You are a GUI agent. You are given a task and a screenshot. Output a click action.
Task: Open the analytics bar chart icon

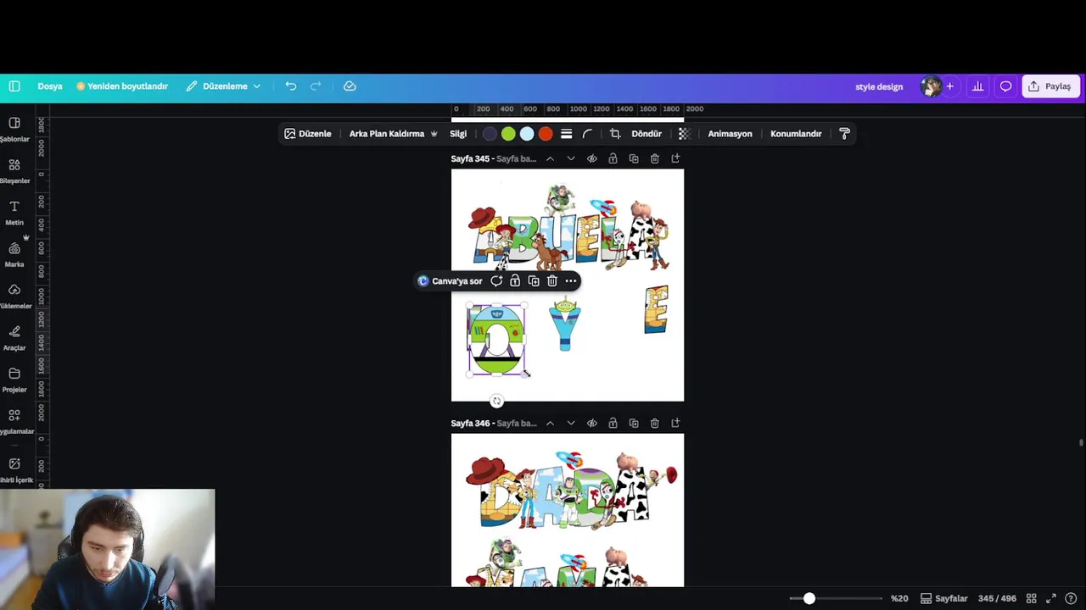[x=977, y=86]
